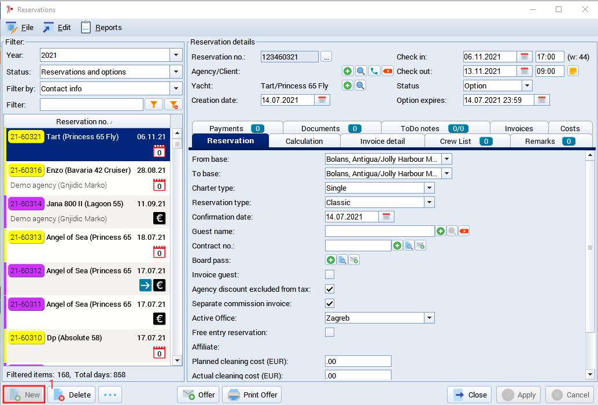Search Agency/Client with magnifier icon
The image size is (598, 405).
point(360,71)
